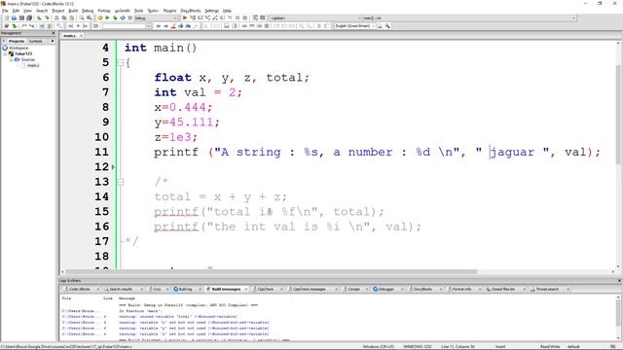Click the Copy icon
The image size is (623, 350).
tap(64, 17)
